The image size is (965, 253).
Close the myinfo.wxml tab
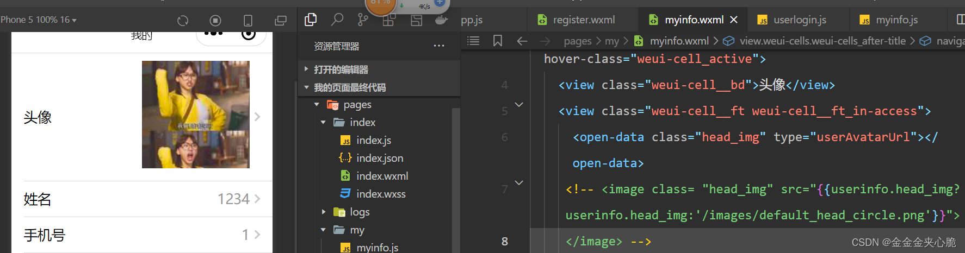tap(734, 20)
